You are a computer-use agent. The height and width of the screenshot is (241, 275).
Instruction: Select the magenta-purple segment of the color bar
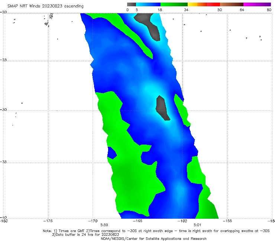pos(257,4)
